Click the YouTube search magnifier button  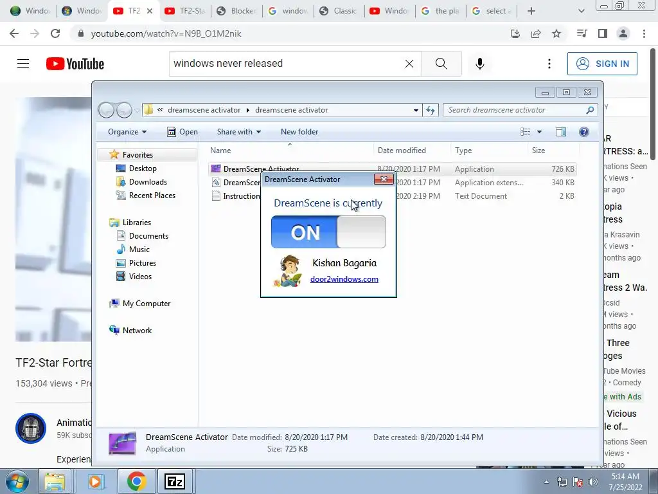pyautogui.click(x=441, y=64)
